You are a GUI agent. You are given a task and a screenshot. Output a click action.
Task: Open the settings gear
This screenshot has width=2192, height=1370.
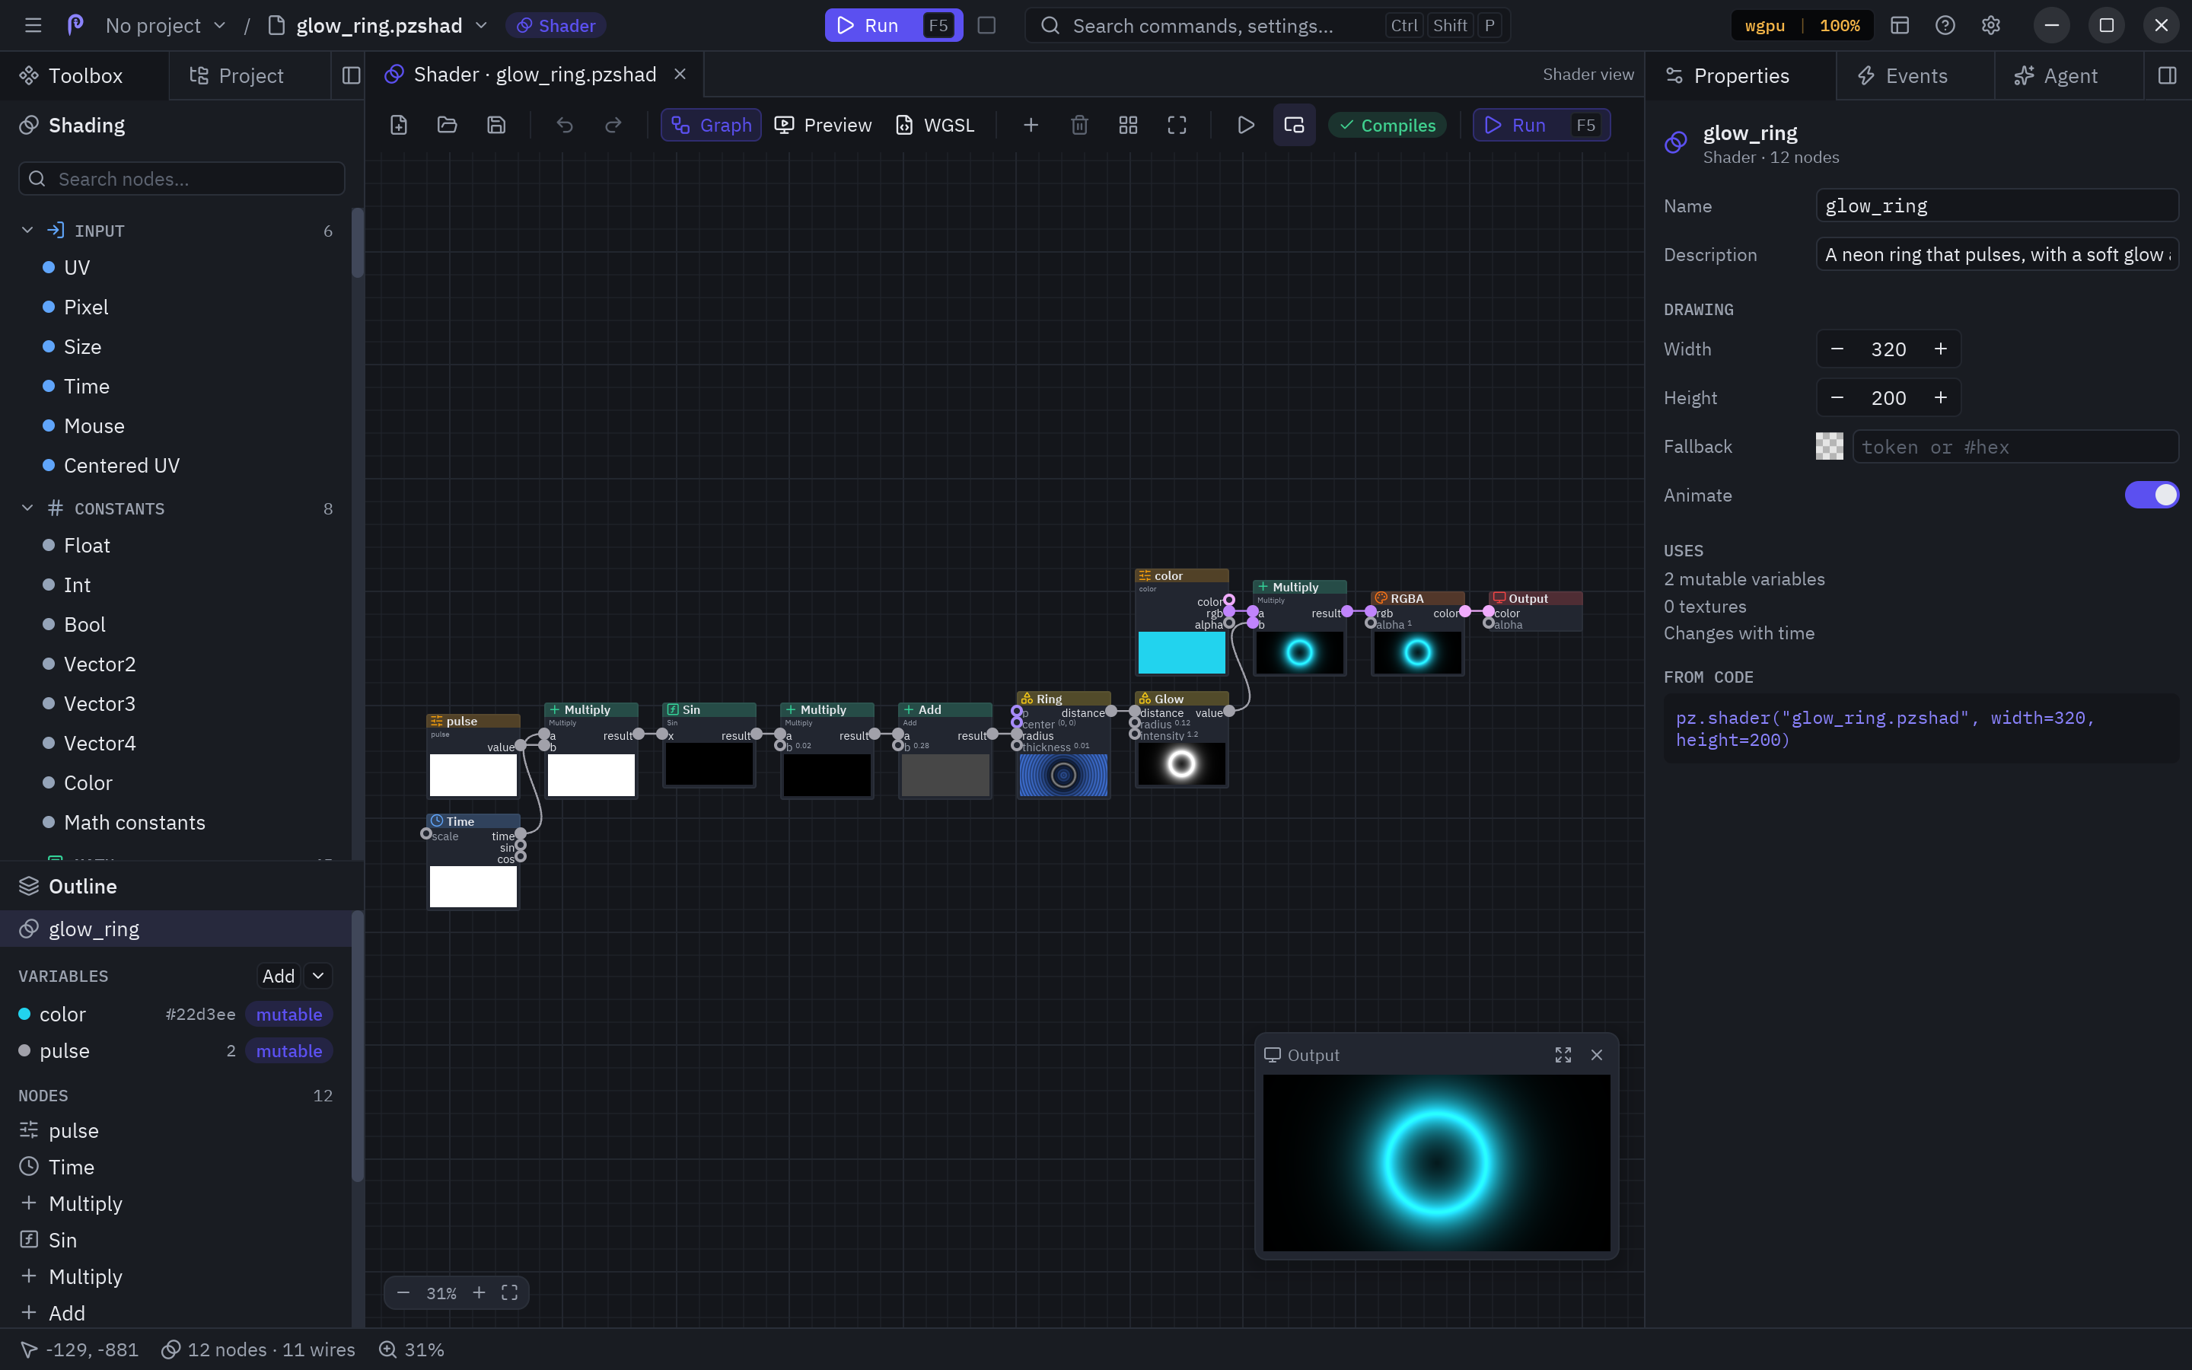point(1991,25)
